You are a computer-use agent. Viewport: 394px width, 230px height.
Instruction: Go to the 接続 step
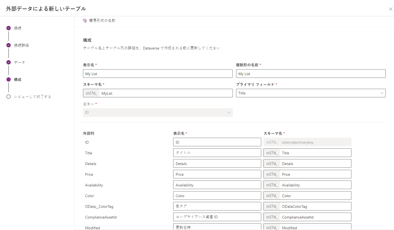pos(18,28)
